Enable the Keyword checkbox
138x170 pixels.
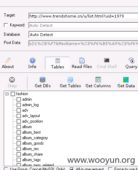[x=6, y=25]
